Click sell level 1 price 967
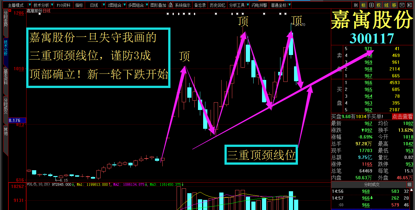 (x=368, y=76)
